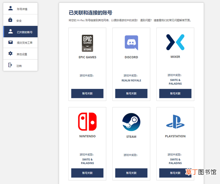The image size is (220, 184).
Task: Click the MIXER label text
Action: 175,57
